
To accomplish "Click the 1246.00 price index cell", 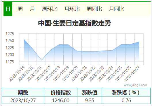I will (60, 100).
